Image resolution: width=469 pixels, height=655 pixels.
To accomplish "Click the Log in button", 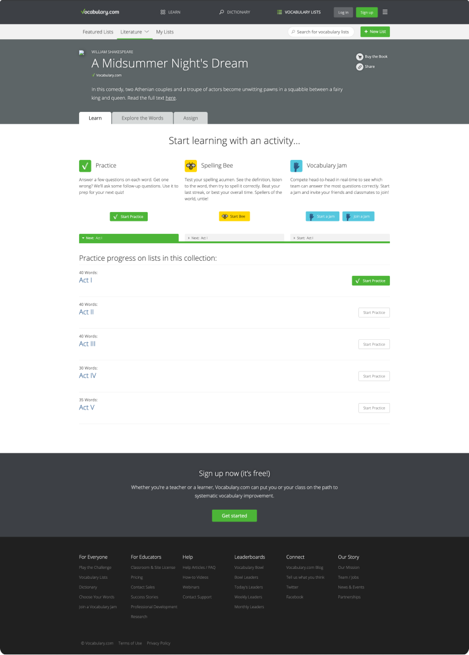I will pyautogui.click(x=343, y=12).
